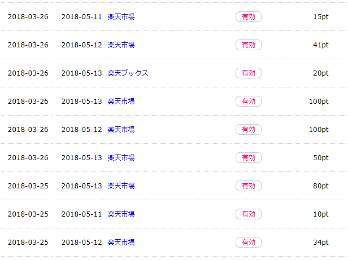Open 楽天市場 link in 15pt row
This screenshot has width=348, height=260.
[121, 17]
